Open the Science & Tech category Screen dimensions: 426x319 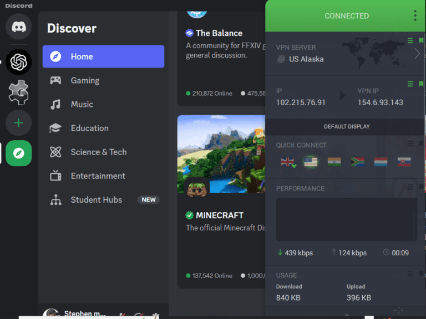tap(104, 152)
